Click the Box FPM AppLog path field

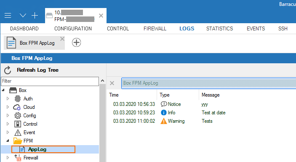click(208, 83)
